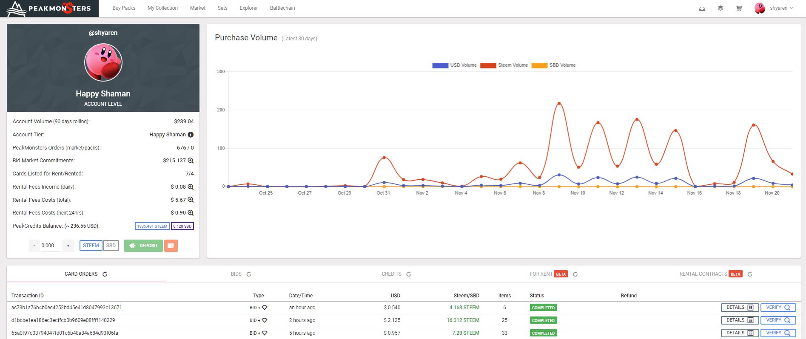
Task: Magnify Rental Fees Income daily details
Action: pyautogui.click(x=191, y=187)
